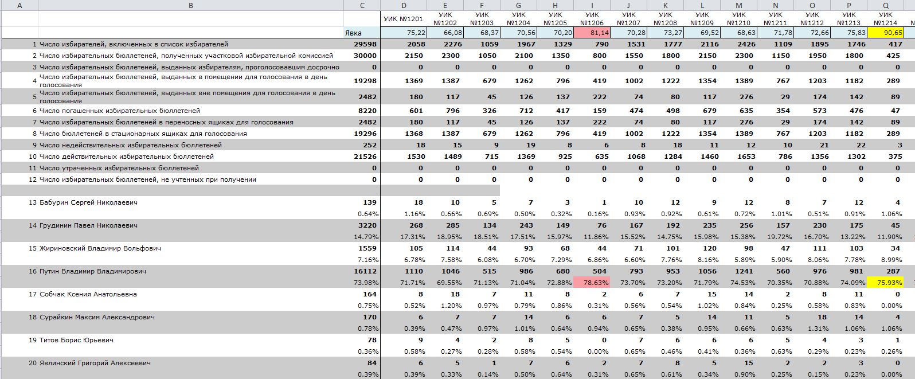Click row 9 label Число недействительных избирательных бюллетеней
This screenshot has width=915, height=379.
point(130,145)
